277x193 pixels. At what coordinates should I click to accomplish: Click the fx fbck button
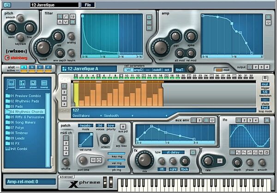(185, 169)
